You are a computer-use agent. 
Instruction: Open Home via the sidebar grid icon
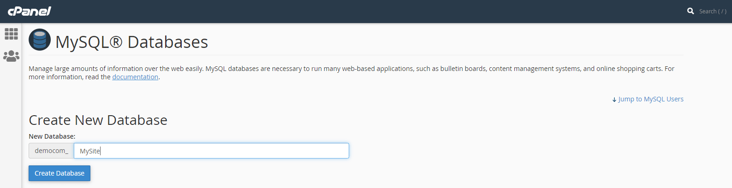click(11, 34)
